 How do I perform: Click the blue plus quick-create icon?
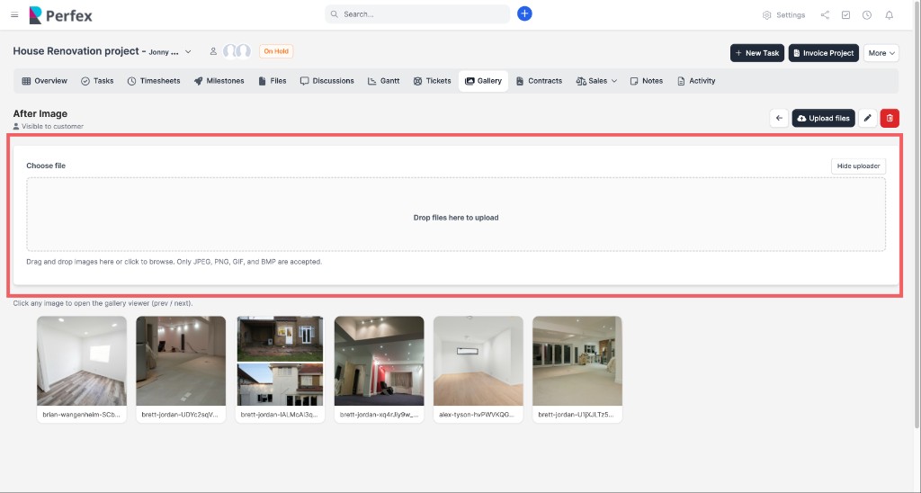point(525,14)
